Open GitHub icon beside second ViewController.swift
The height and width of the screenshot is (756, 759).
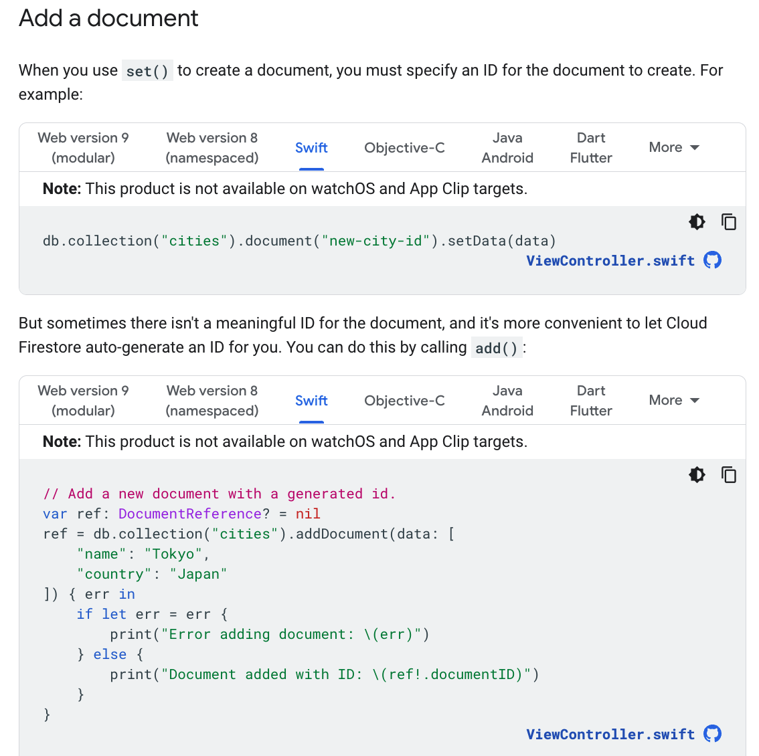point(713,734)
